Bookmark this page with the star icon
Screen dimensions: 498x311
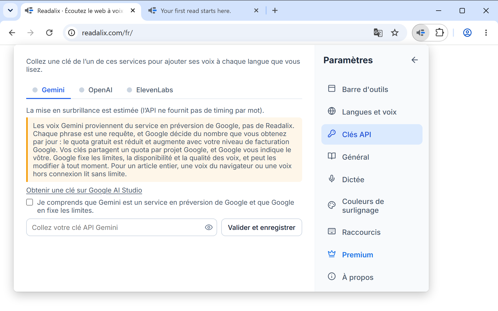click(395, 33)
